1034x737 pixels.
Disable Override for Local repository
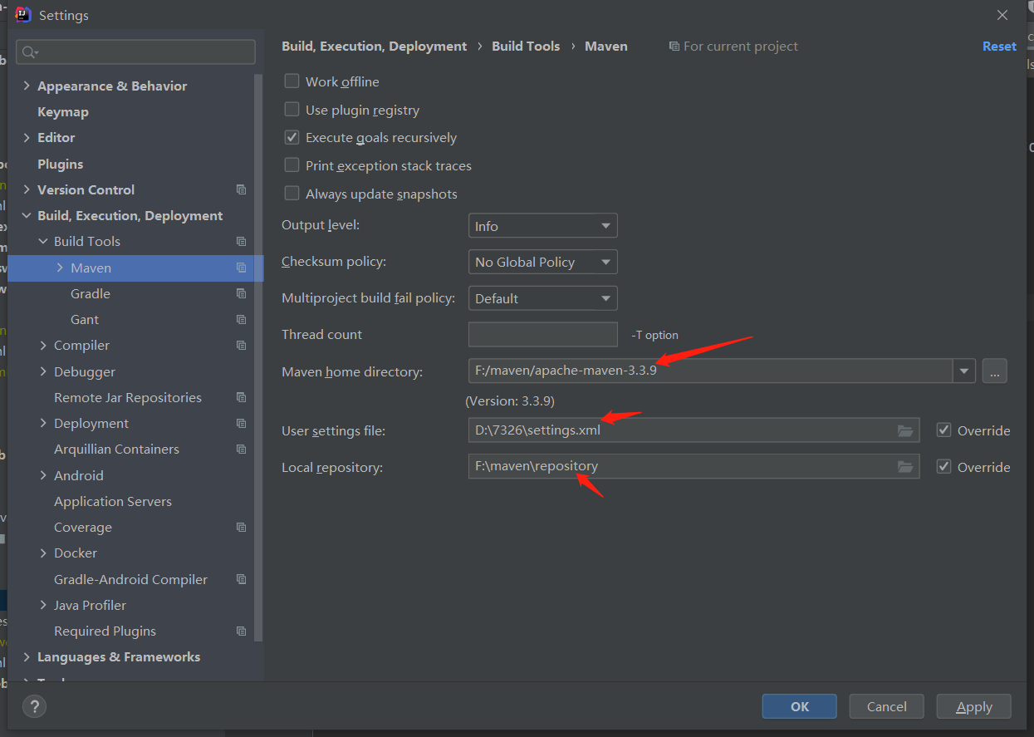tap(943, 466)
